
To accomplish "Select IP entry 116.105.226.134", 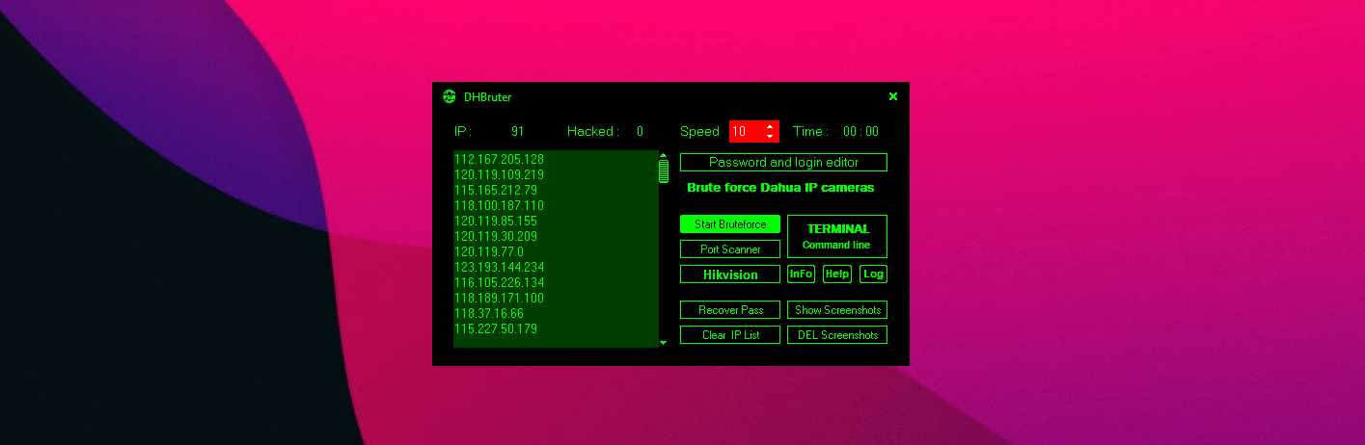I will 499,282.
